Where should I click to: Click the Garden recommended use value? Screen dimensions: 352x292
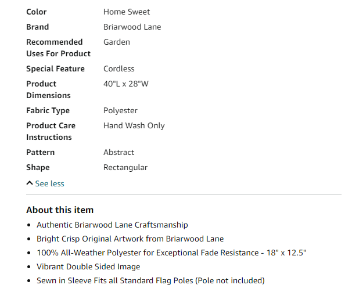tap(117, 42)
